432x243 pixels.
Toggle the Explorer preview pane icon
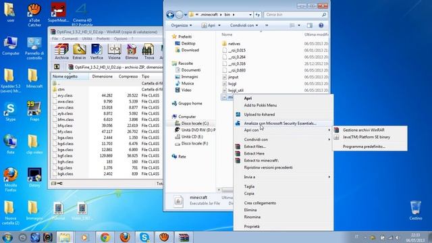(310, 26)
